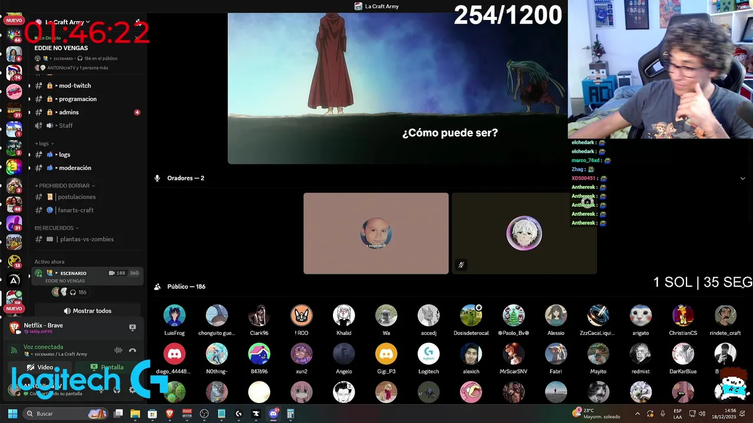Collapse the PROHIBIDO BORRAR category
Screen dimensions: 753x423
[x=65, y=186]
